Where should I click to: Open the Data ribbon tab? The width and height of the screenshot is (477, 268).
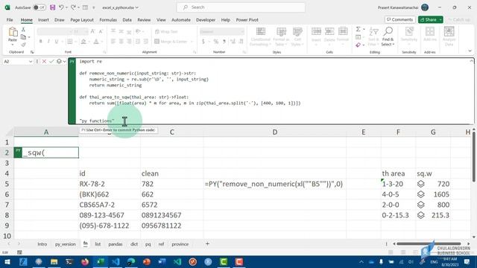(127, 20)
